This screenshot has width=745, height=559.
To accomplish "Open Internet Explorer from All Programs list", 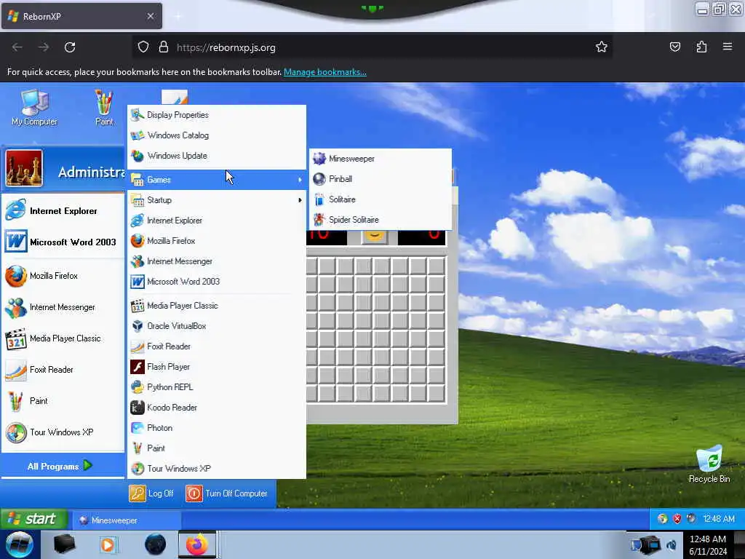I will tap(217, 221).
